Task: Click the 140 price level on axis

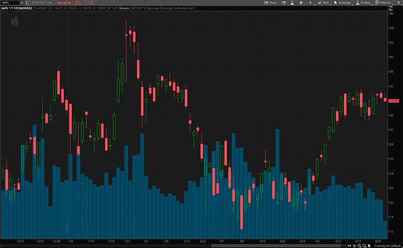Action: (x=391, y=57)
